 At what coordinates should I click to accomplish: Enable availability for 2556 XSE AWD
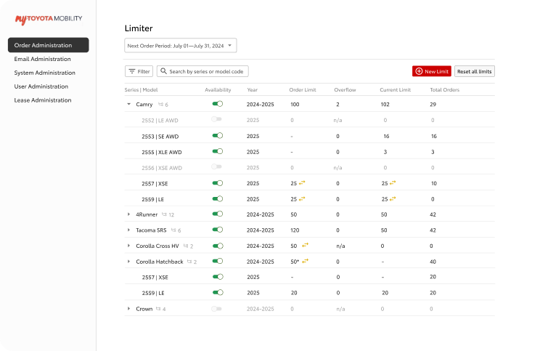pos(216,167)
